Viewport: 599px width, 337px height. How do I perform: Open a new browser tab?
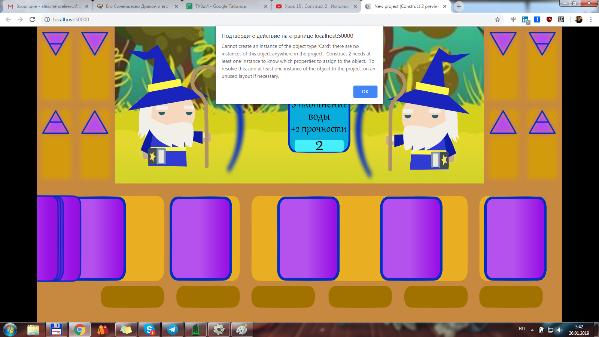point(459,6)
